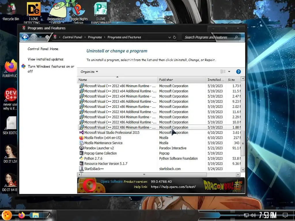Click the vertical scrollbar down arrow
The image size is (295, 221).
tap(243, 170)
